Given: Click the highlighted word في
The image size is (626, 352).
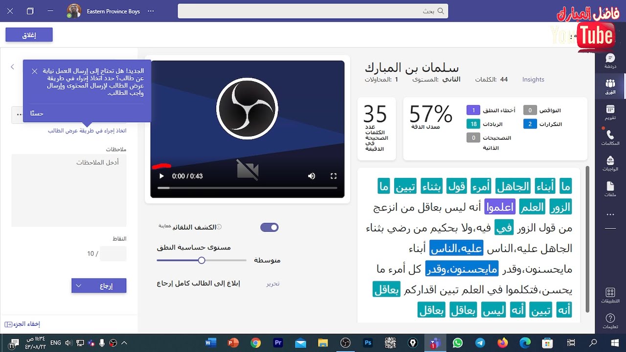Looking at the screenshot, I should [504, 228].
